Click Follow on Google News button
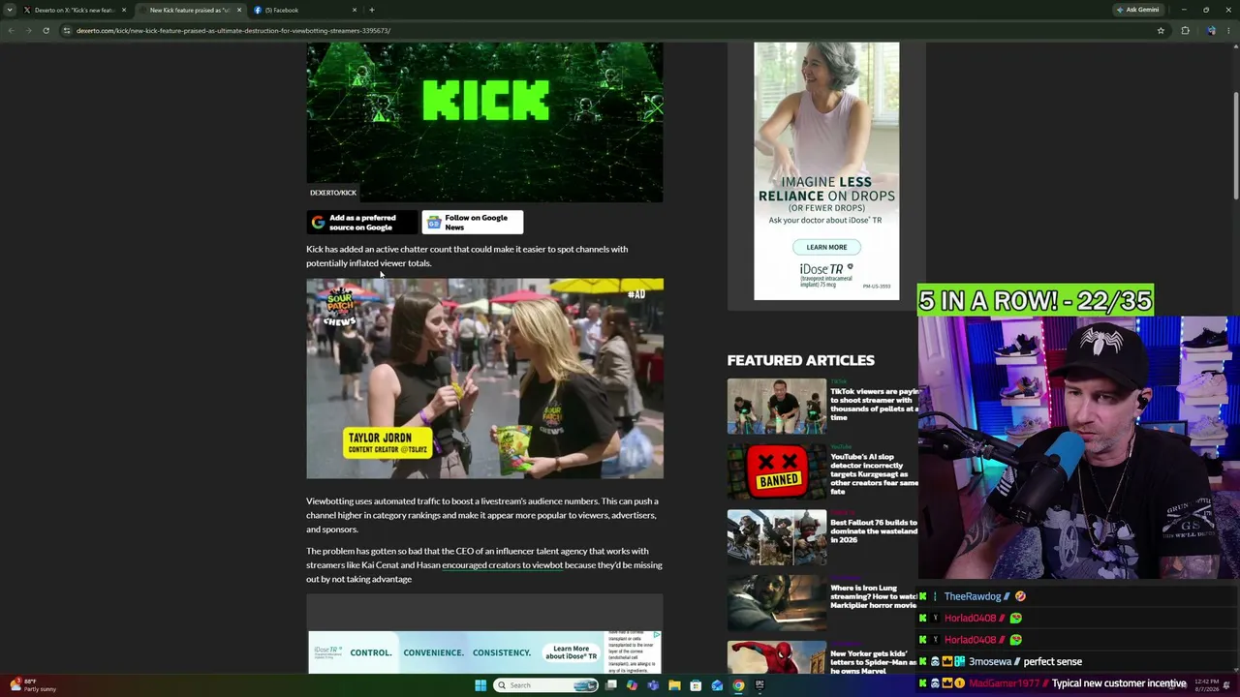 pyautogui.click(x=473, y=223)
